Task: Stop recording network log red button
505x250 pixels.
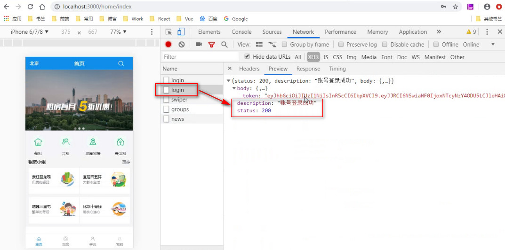Action: (x=168, y=44)
